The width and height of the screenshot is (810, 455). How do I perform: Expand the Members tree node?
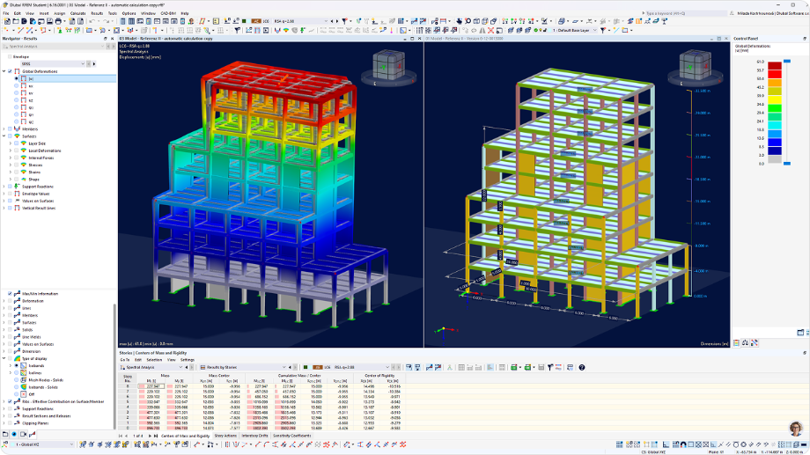coord(4,129)
